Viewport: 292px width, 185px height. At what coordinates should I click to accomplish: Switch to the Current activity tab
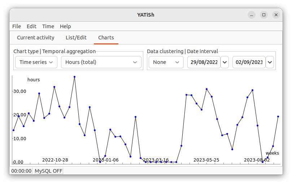pos(36,38)
